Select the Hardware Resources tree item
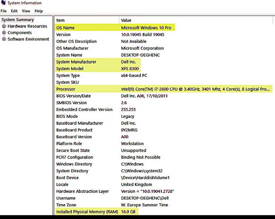The image size is (275, 219). 27,26
